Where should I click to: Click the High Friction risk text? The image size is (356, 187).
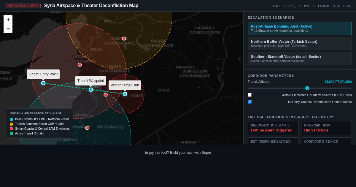[x=316, y=130]
